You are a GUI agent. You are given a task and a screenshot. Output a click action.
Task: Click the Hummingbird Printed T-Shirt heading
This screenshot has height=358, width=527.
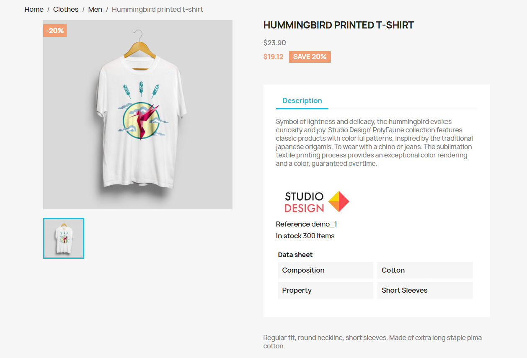click(338, 25)
